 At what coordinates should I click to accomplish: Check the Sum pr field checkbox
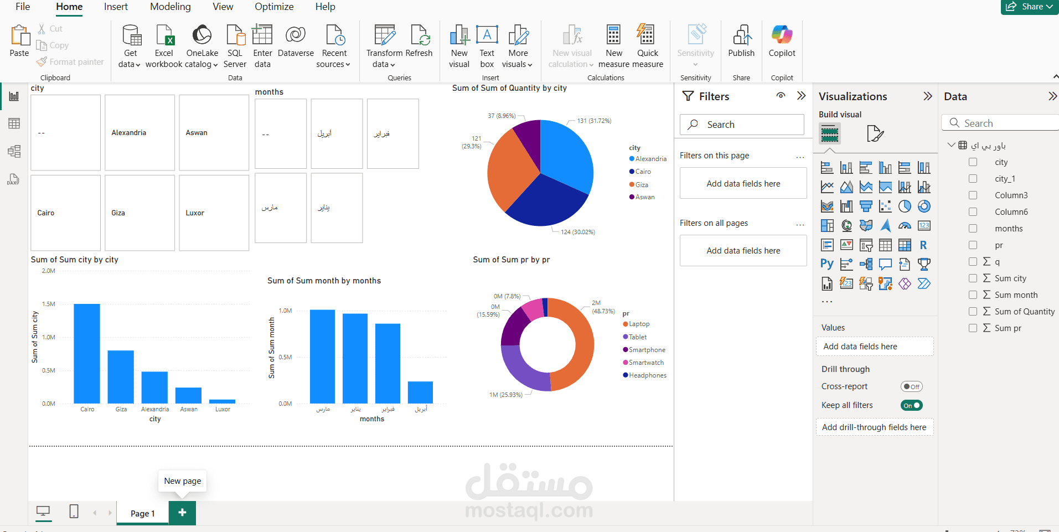point(973,328)
